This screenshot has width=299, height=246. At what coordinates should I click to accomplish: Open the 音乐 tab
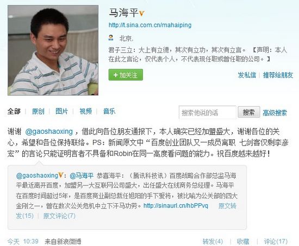109,112
